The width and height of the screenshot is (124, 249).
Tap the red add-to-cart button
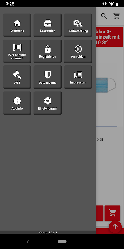(113, 213)
